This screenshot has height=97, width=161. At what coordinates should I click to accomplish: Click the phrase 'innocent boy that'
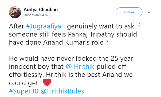tap(36, 67)
